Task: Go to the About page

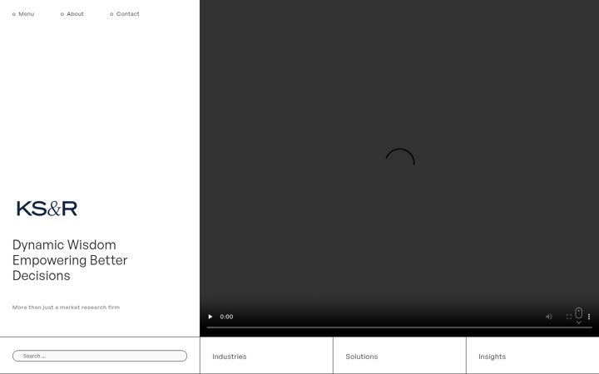Action: click(x=72, y=14)
